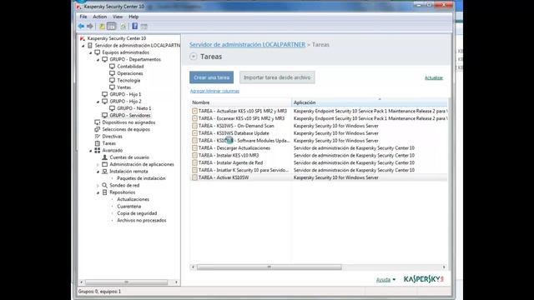Viewport: 534px width, 300px height.
Task: Click the Cuentas de usuario person icon
Action: tap(105, 157)
